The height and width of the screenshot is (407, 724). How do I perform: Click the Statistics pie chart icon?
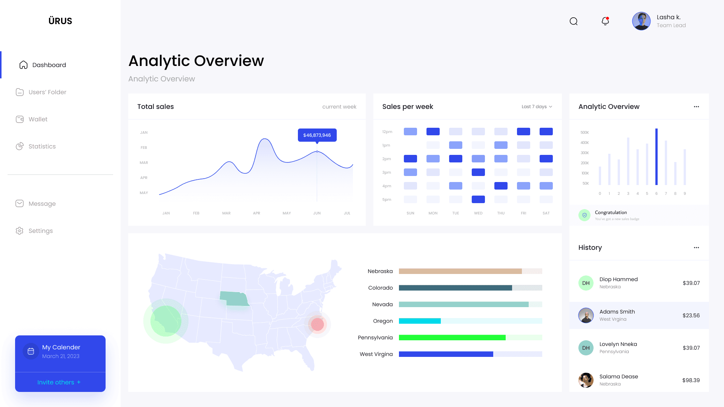coord(20,146)
